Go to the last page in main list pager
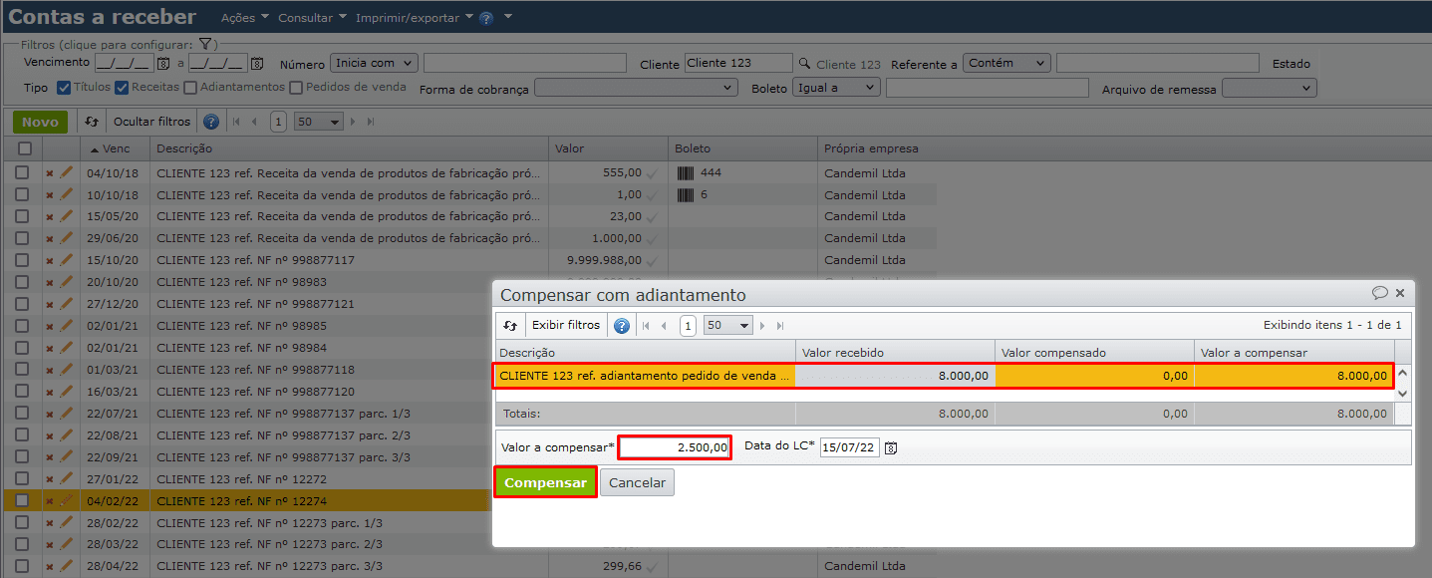 point(371,122)
